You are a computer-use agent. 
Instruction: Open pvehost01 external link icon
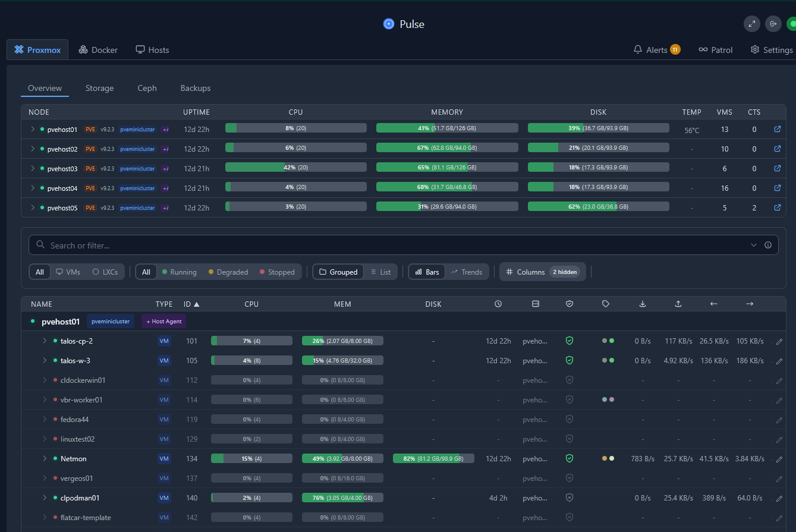777,129
